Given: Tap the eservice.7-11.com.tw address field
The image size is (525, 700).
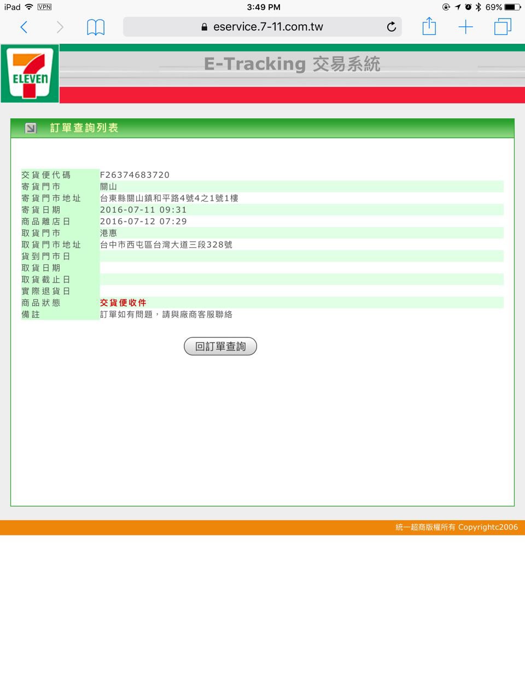Looking at the screenshot, I should click(x=268, y=27).
